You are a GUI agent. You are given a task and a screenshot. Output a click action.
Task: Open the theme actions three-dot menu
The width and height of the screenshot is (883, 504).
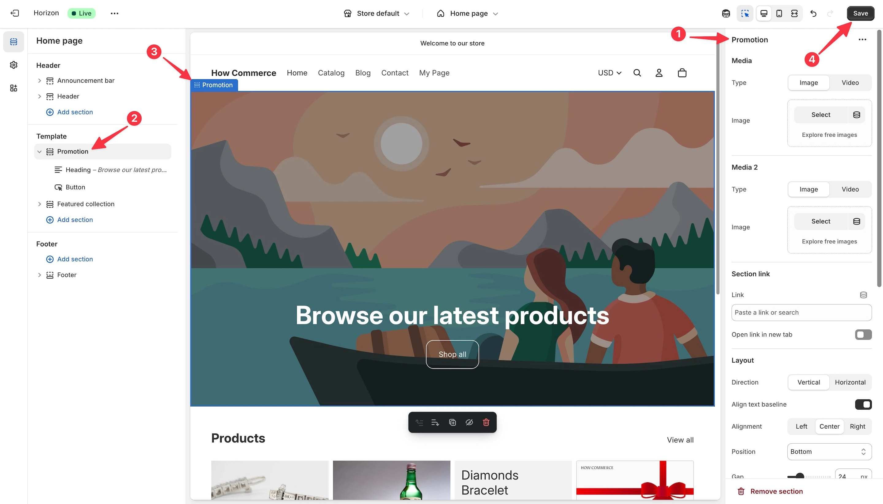114,13
